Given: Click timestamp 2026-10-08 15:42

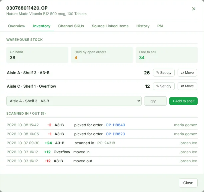Looking at the screenshot, I should point(23,125).
